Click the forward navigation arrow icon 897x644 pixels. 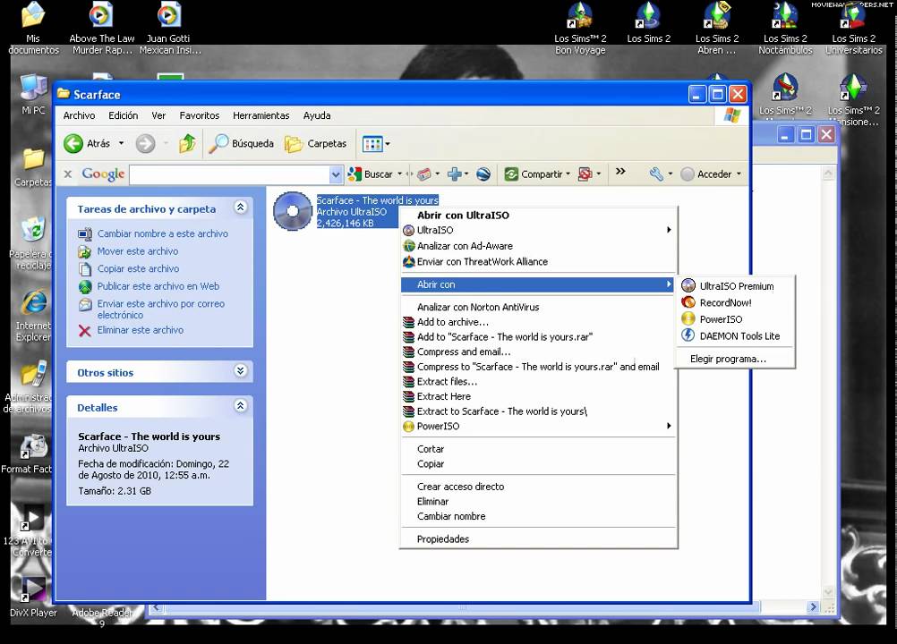tap(145, 143)
